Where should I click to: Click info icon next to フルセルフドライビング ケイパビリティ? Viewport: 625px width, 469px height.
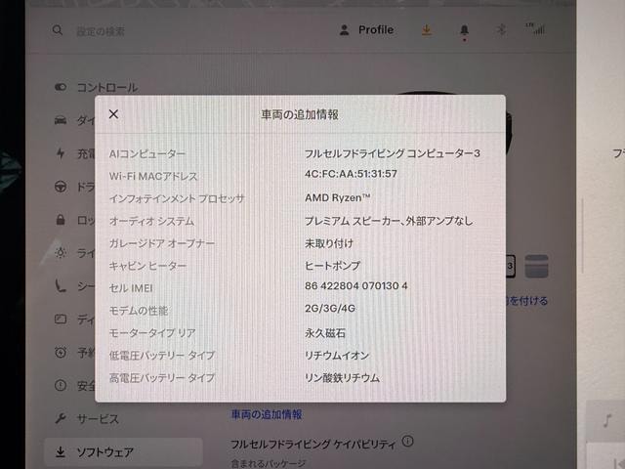(x=408, y=441)
